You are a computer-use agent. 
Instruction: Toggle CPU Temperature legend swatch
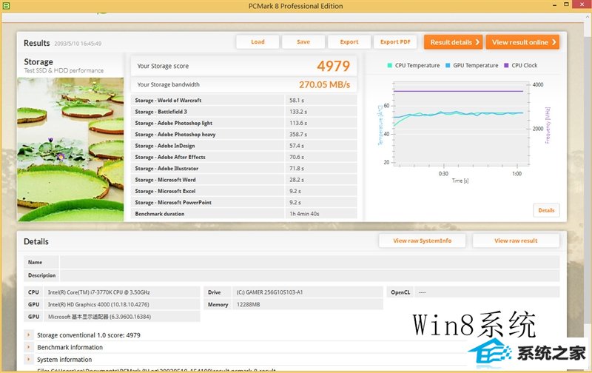(x=390, y=65)
